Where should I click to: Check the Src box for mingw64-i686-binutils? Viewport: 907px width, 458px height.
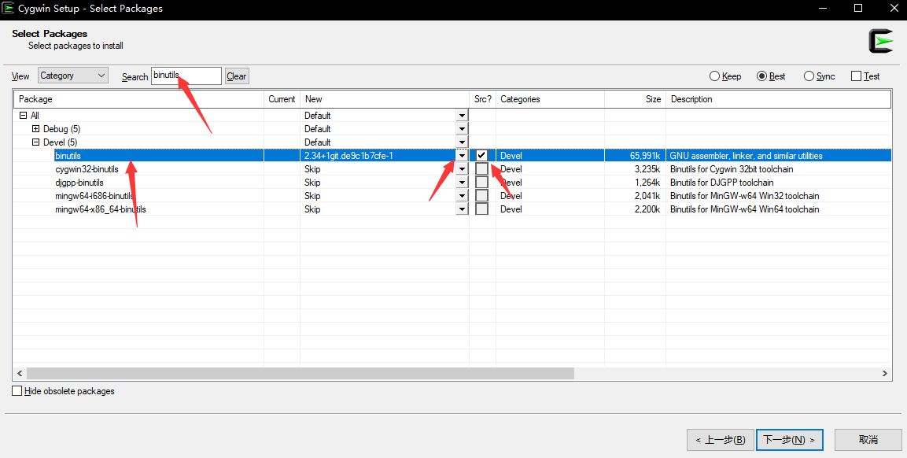(x=481, y=196)
